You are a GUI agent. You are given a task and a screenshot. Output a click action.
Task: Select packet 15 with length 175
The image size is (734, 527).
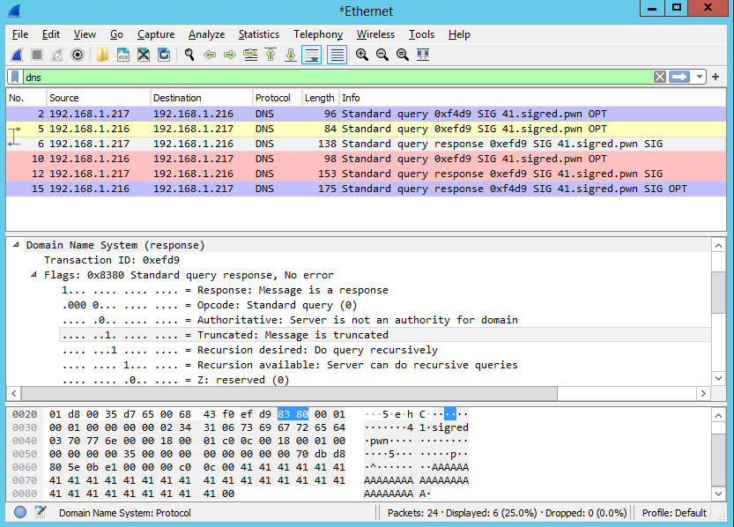tap(366, 189)
